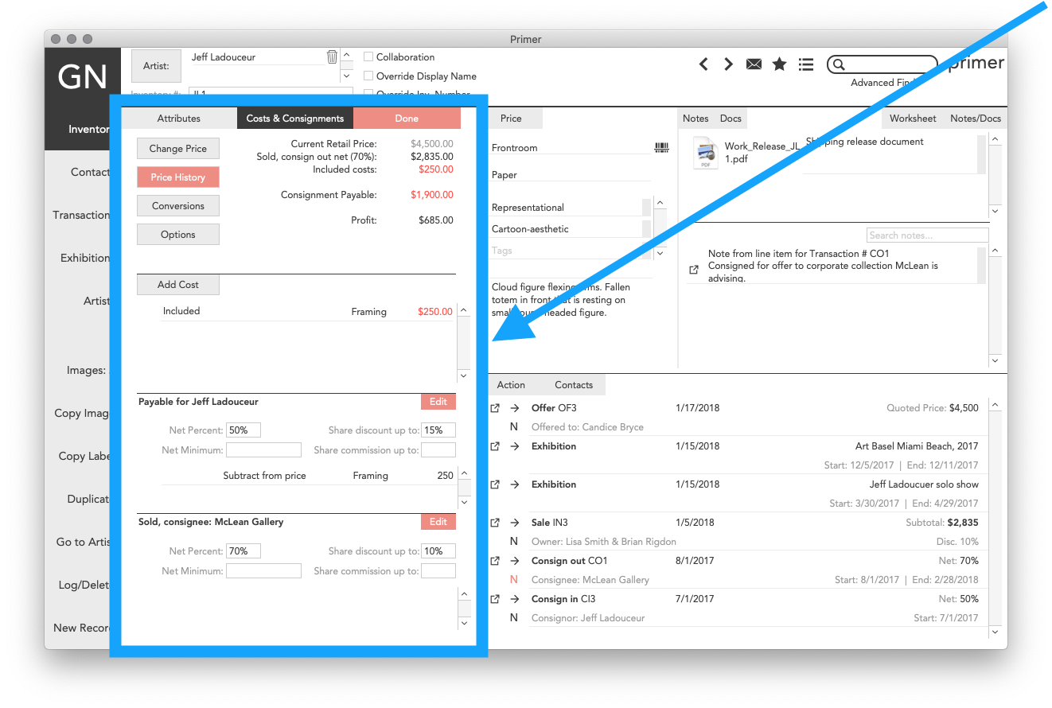Navigate forward using the right chevron arrow
Image resolution: width=1052 pixels, height=708 pixels.
[728, 64]
